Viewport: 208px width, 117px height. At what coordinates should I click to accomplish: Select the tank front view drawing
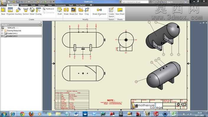pos(84,41)
